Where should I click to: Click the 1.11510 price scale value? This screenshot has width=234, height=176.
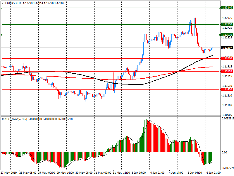pos(227,86)
